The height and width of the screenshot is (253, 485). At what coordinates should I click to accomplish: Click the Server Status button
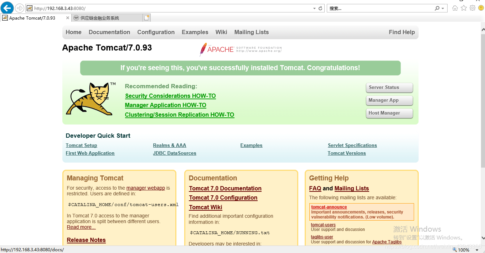[389, 88]
